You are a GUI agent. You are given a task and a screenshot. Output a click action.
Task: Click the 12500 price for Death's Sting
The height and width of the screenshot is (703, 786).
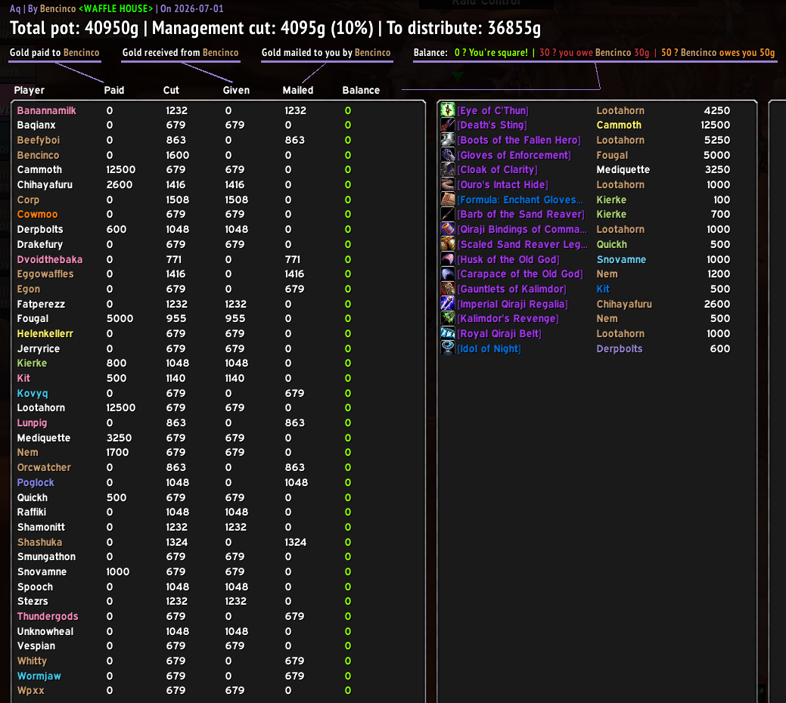(x=716, y=125)
